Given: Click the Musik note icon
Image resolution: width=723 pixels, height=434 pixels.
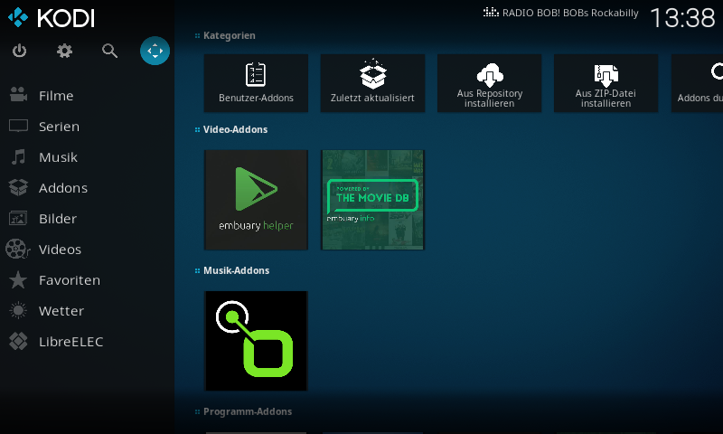Looking at the screenshot, I should coord(18,156).
